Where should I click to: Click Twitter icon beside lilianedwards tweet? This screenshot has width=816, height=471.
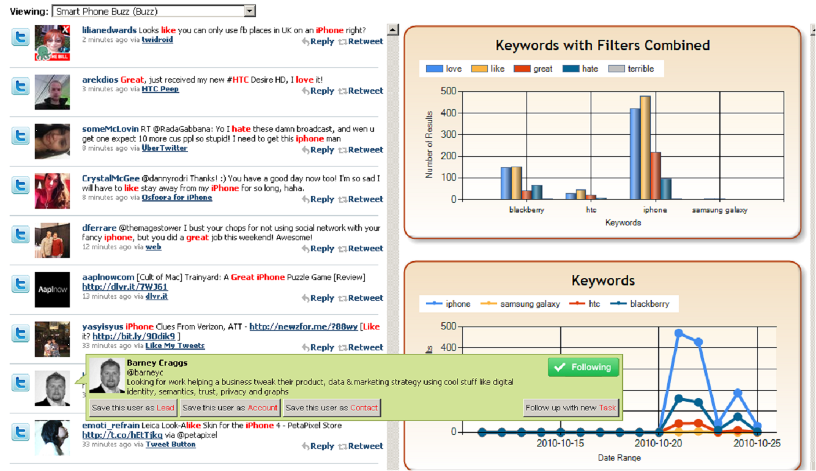click(21, 37)
